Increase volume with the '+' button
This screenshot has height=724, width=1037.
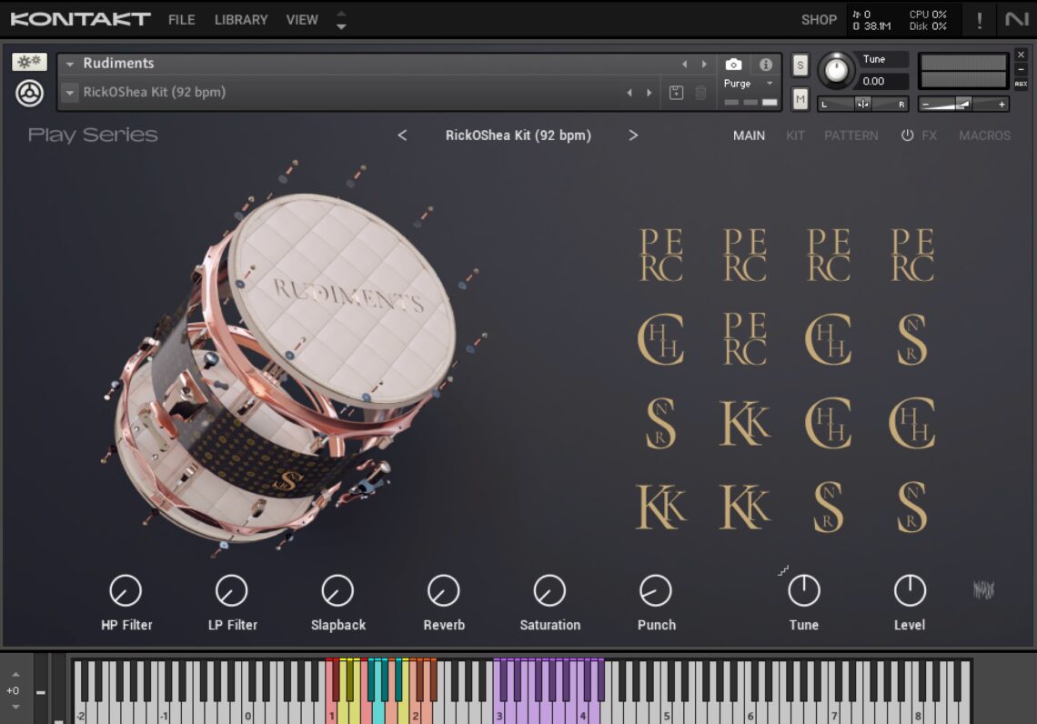(1002, 104)
